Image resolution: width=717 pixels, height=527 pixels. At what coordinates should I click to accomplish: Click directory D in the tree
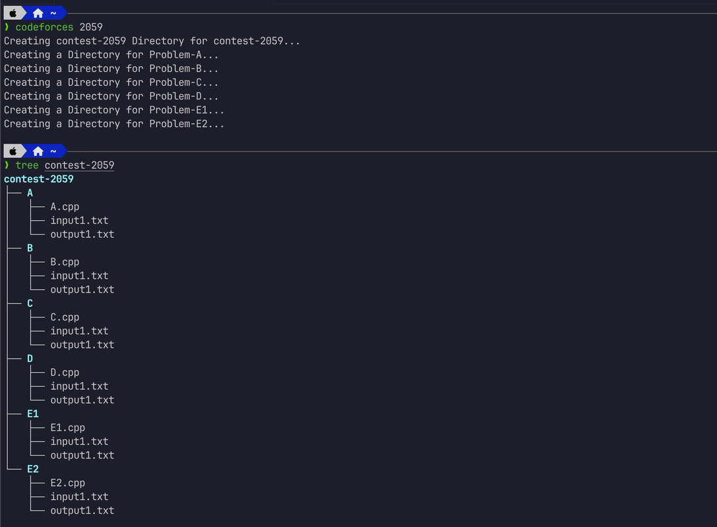(x=30, y=359)
